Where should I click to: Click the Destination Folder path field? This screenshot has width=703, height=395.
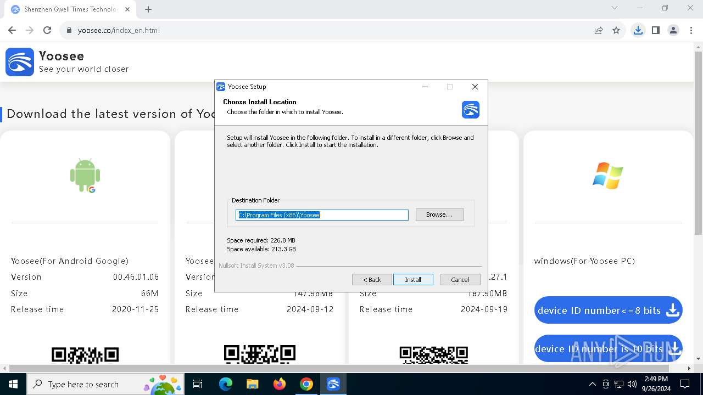click(322, 215)
